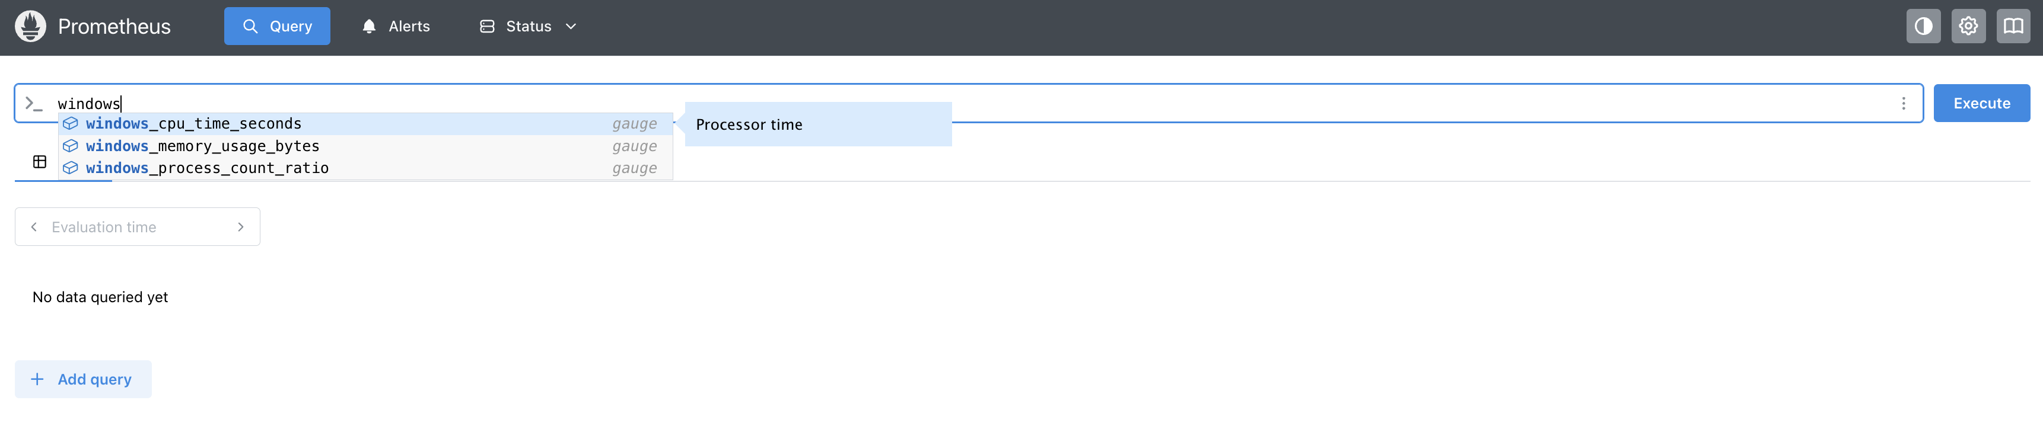Open the Alerts page
This screenshot has width=2043, height=429.
click(407, 26)
